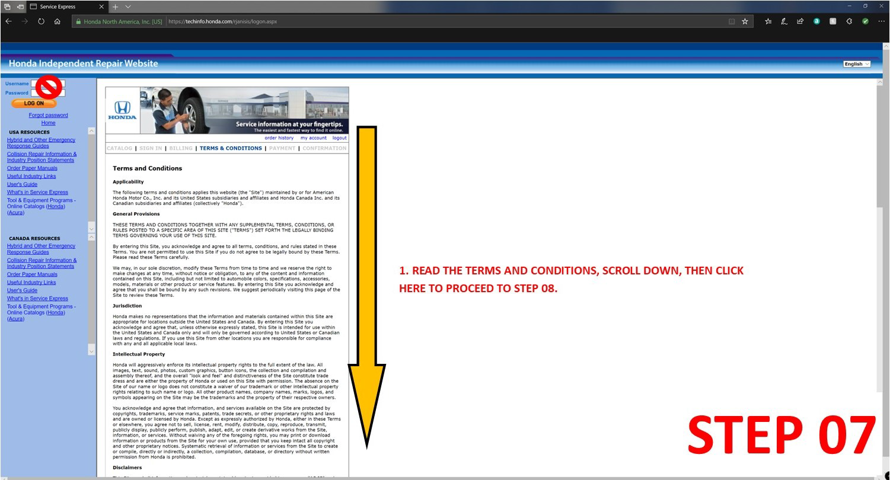The height and width of the screenshot is (480, 890).
Task: Set tabs aside icon
Action: pyautogui.click(x=20, y=7)
